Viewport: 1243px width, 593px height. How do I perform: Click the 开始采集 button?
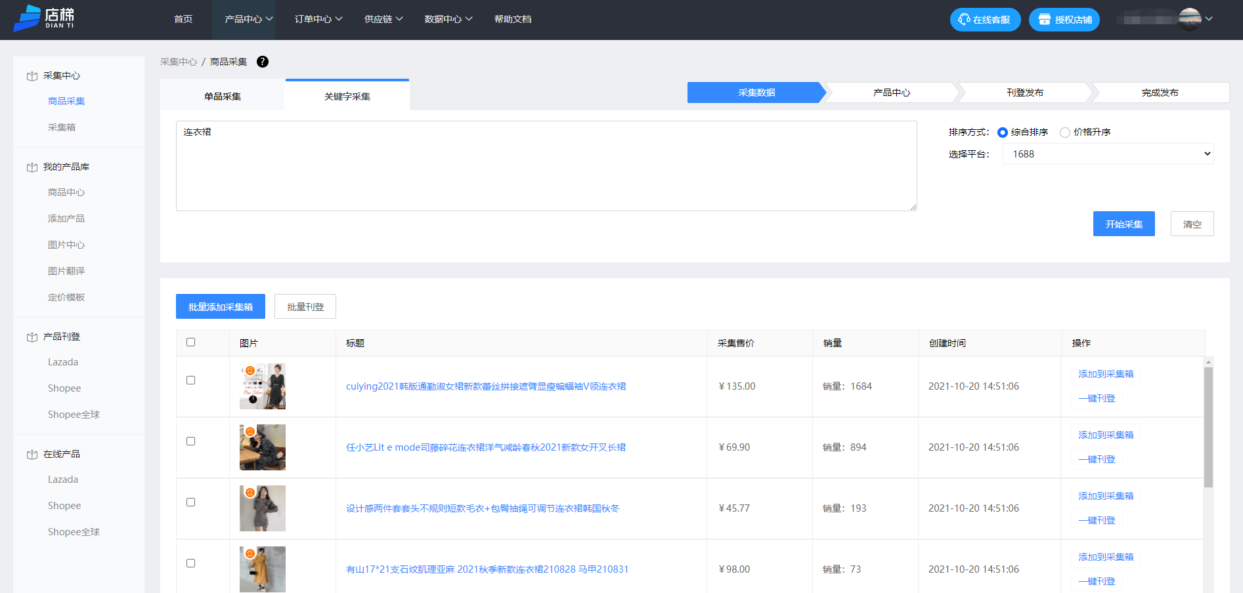tap(1123, 223)
